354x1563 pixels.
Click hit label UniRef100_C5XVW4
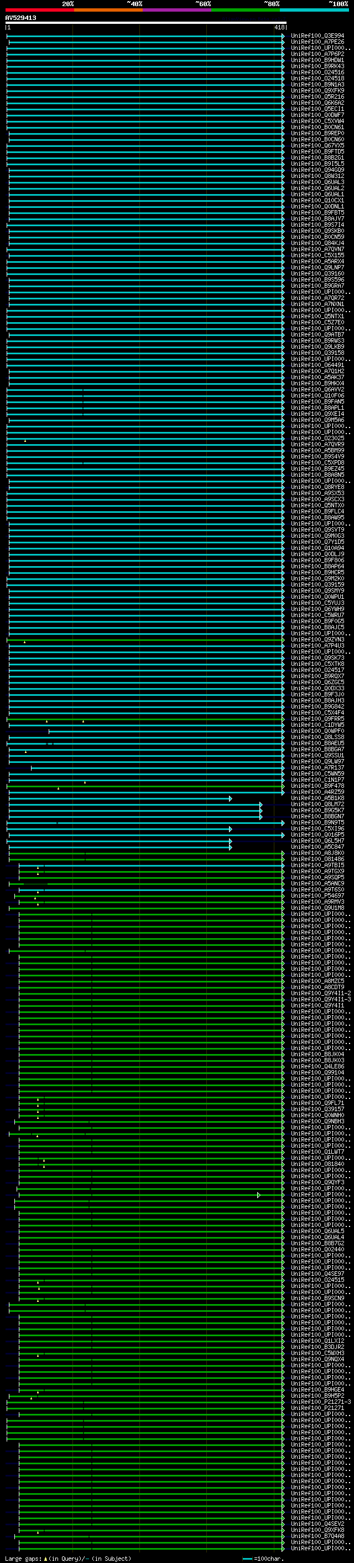tap(317, 121)
